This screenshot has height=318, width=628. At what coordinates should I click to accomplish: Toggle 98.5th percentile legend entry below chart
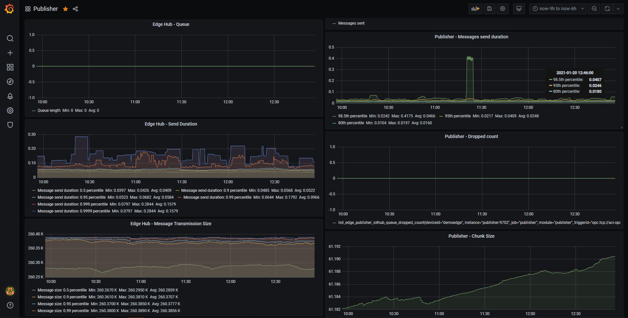[x=352, y=116]
